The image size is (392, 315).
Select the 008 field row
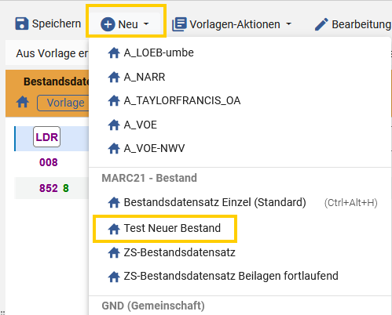click(52, 162)
